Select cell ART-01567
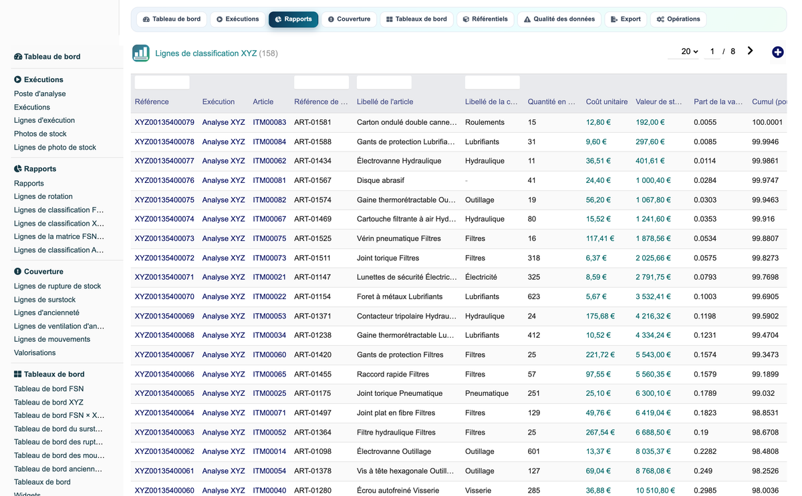The height and width of the screenshot is (496, 802). tap(313, 180)
